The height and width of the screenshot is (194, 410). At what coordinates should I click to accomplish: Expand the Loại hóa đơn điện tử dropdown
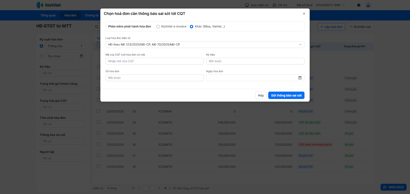point(300,44)
